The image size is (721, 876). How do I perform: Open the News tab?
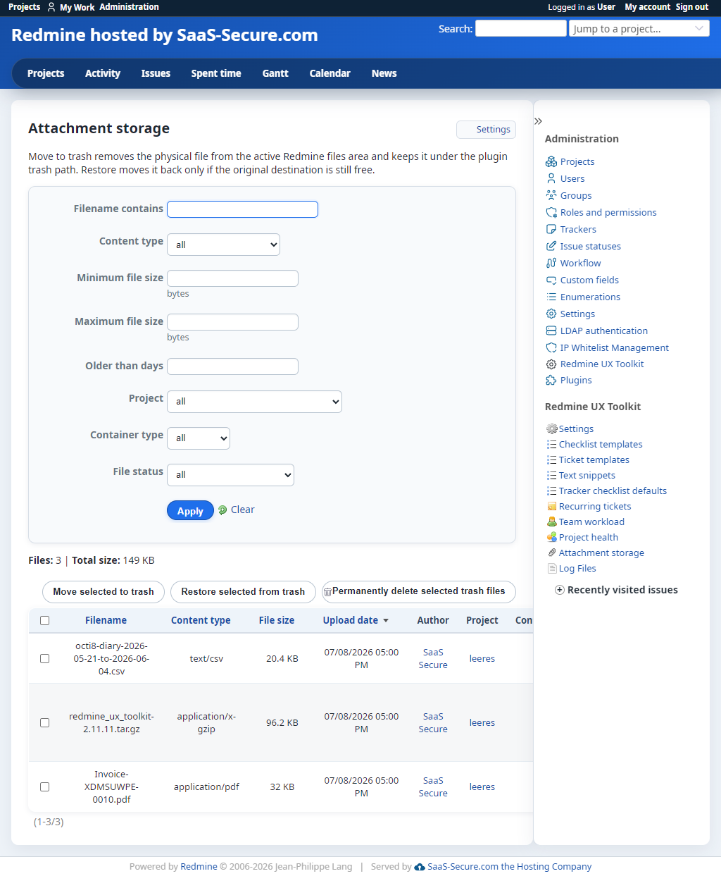pos(384,73)
